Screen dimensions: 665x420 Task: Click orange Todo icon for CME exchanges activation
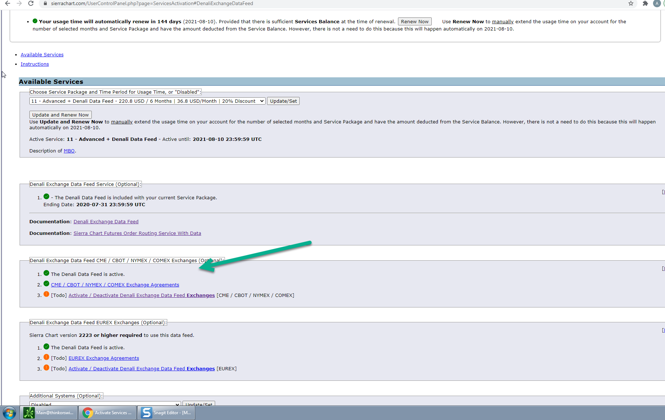click(46, 294)
